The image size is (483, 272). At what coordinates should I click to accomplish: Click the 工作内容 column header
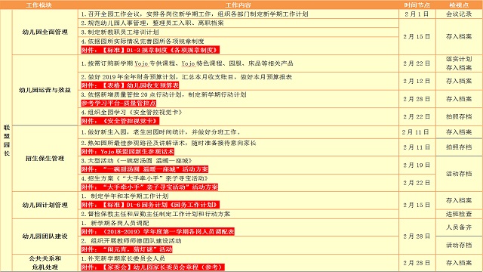pos(238,5)
